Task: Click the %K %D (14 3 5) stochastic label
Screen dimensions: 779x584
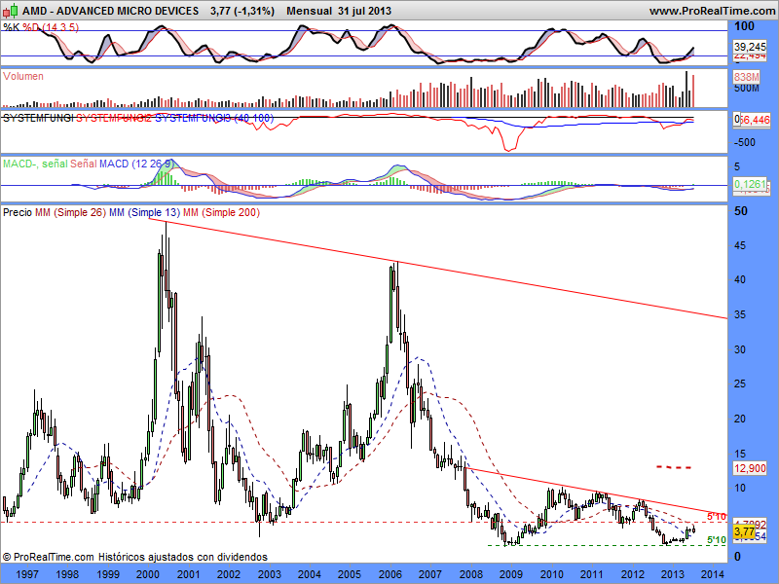Action: [x=41, y=27]
